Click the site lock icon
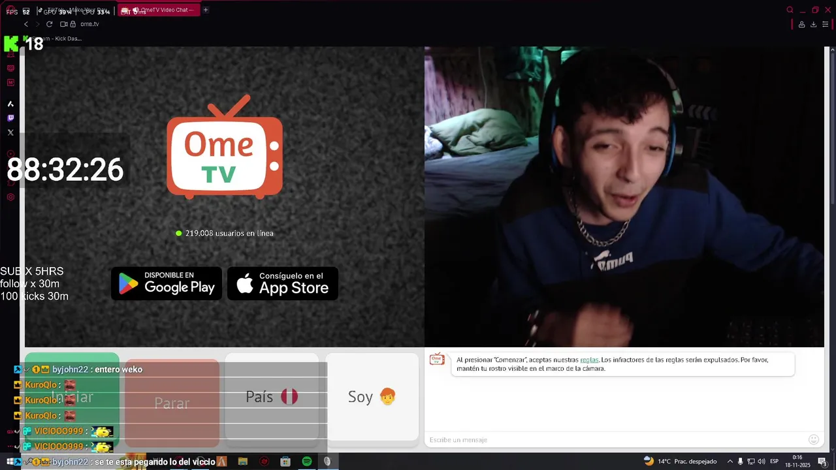This screenshot has width=836, height=470. coord(72,24)
